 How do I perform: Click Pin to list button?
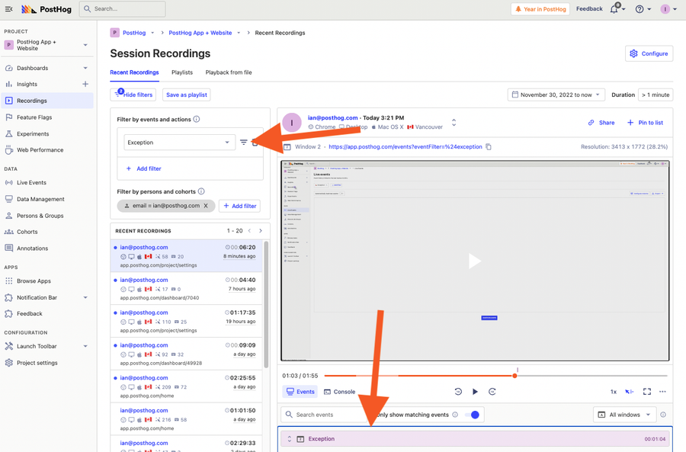tap(646, 123)
